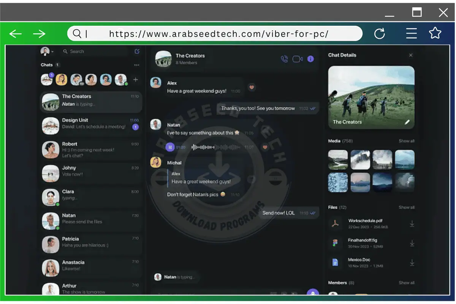Viewport: 456px width, 304px height.
Task: Show all Files
Action: [x=406, y=207]
